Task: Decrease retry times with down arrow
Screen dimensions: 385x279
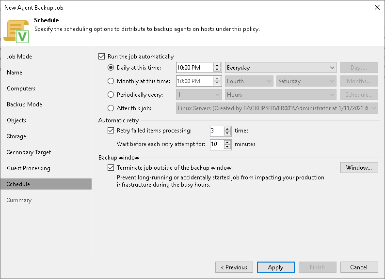Action: [x=227, y=133]
